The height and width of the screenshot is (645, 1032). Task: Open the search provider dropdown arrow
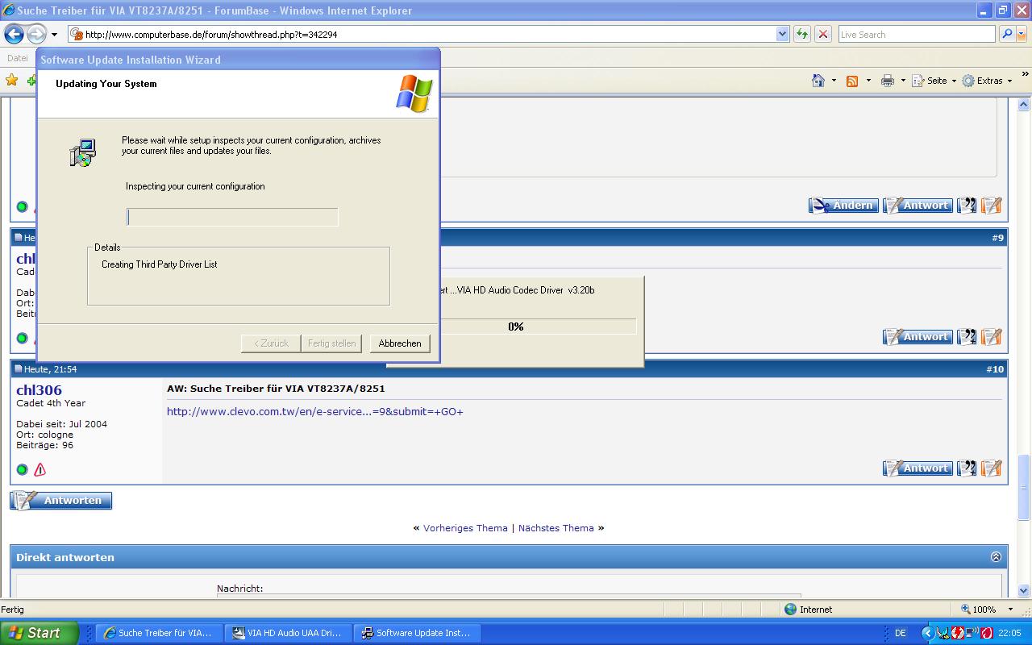pyautogui.click(x=1022, y=35)
